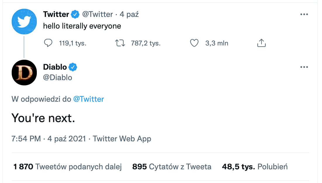Open the Diablo display name
Screen dimensions: 322x183
tap(55, 67)
